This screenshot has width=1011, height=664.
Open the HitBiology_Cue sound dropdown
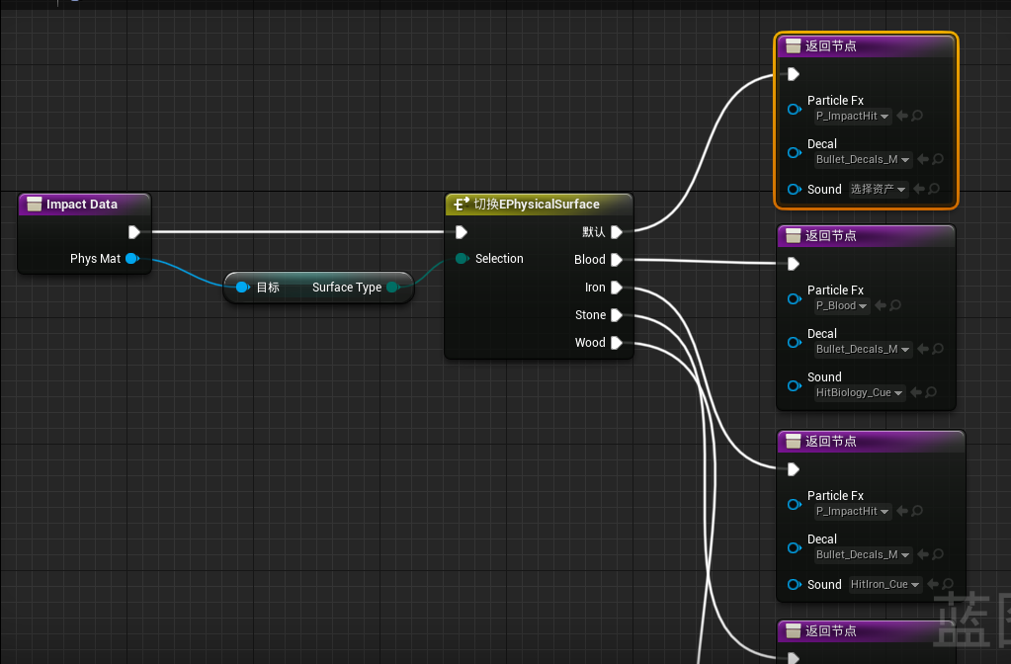tap(860, 392)
